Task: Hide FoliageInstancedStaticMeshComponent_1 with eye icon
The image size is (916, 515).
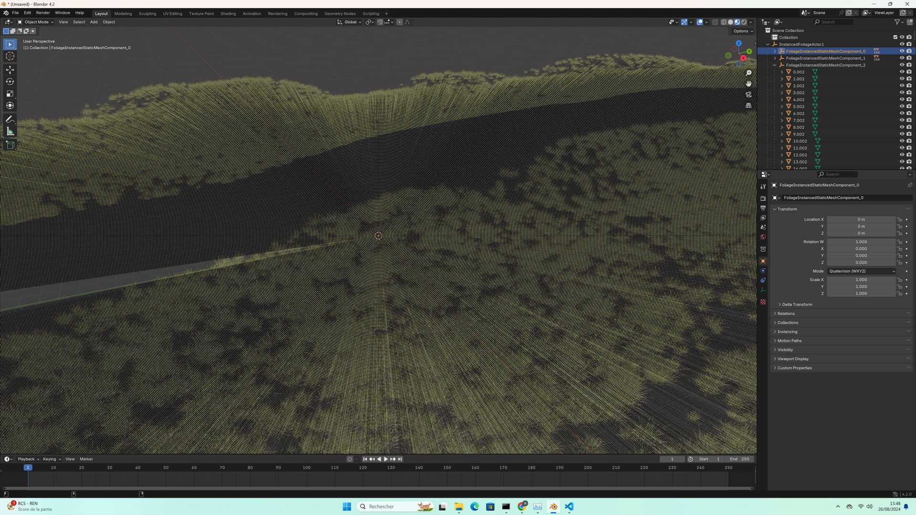Action: [x=902, y=58]
